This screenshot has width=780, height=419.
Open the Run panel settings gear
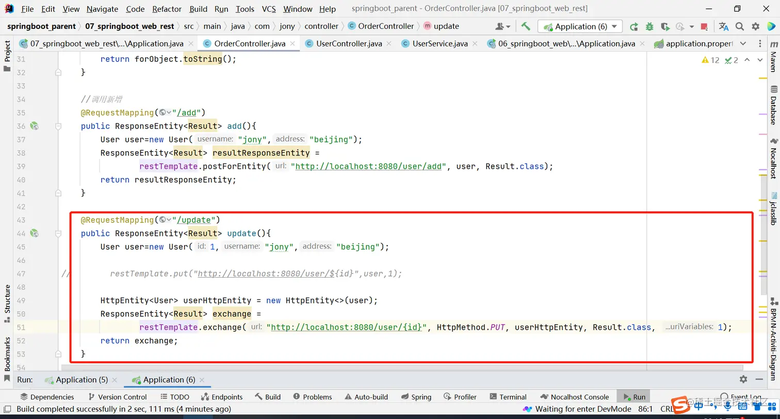(x=743, y=379)
